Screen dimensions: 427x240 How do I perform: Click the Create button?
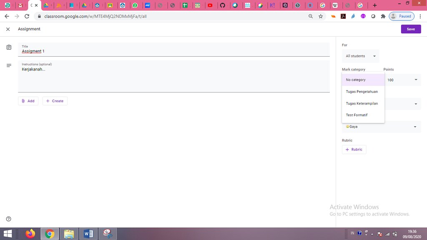(x=55, y=101)
